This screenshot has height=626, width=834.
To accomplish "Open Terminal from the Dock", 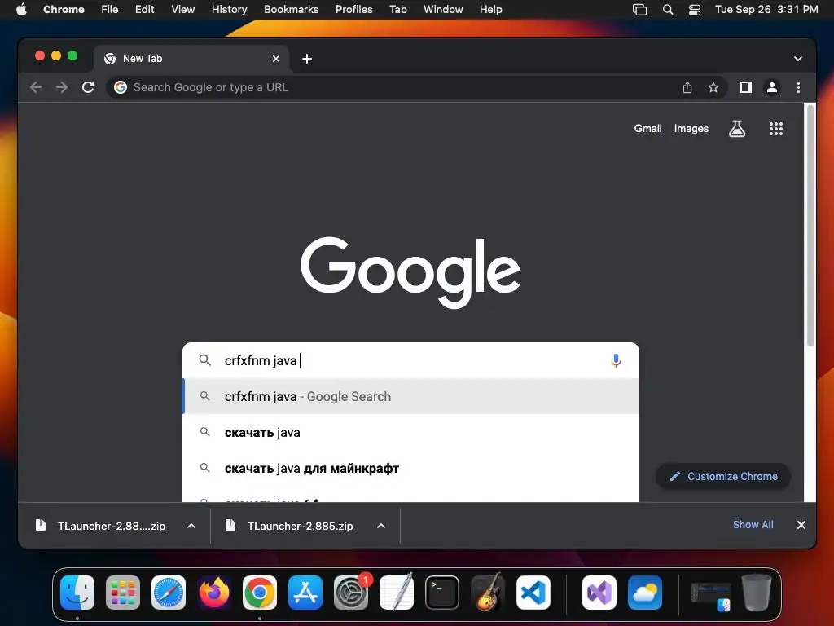I will point(442,593).
